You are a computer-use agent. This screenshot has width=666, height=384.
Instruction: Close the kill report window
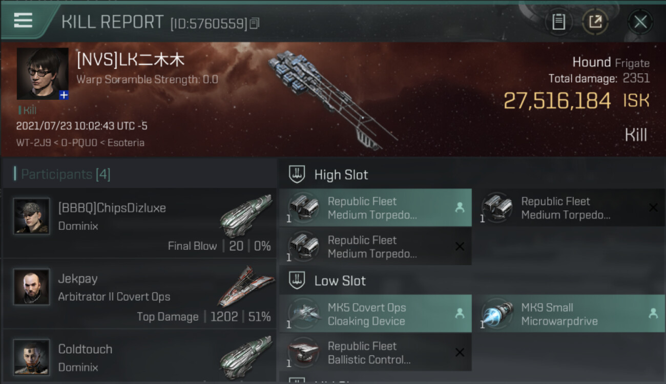[640, 22]
